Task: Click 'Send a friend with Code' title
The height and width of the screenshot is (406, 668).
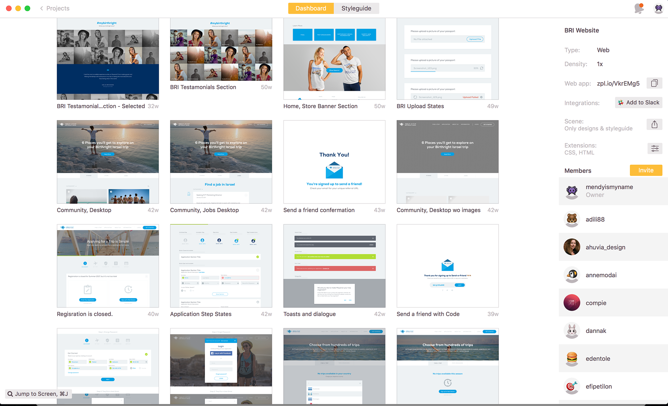Action: pos(428,314)
